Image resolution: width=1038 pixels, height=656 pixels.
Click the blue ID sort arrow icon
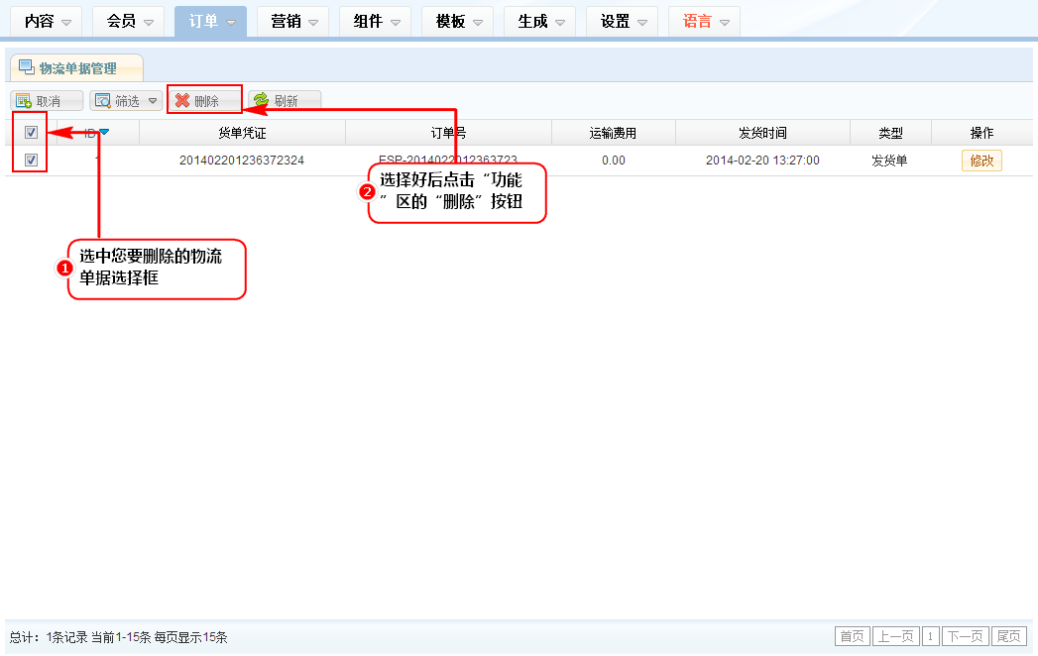103,133
